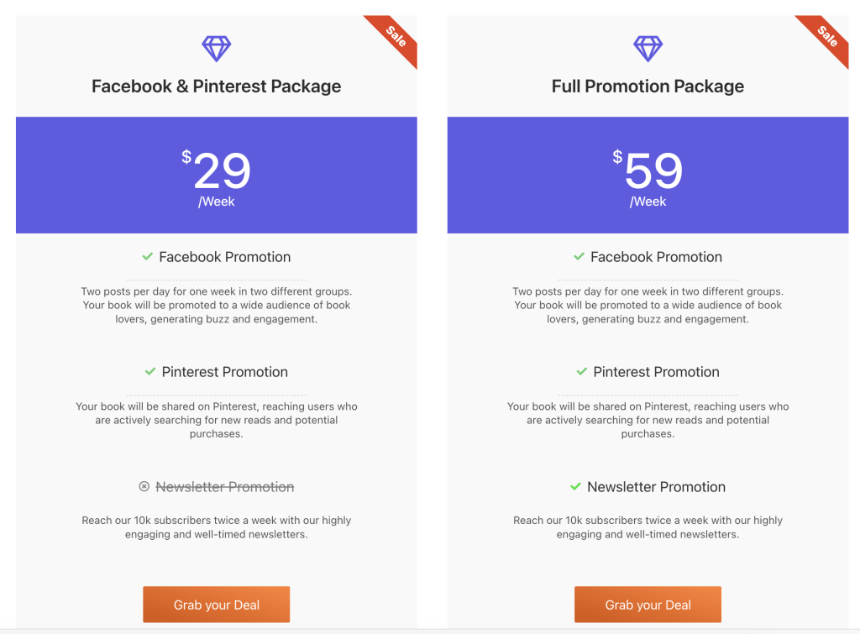Click the struck-through Newsletter Promotion label
This screenshot has height=634, width=860.
[225, 487]
